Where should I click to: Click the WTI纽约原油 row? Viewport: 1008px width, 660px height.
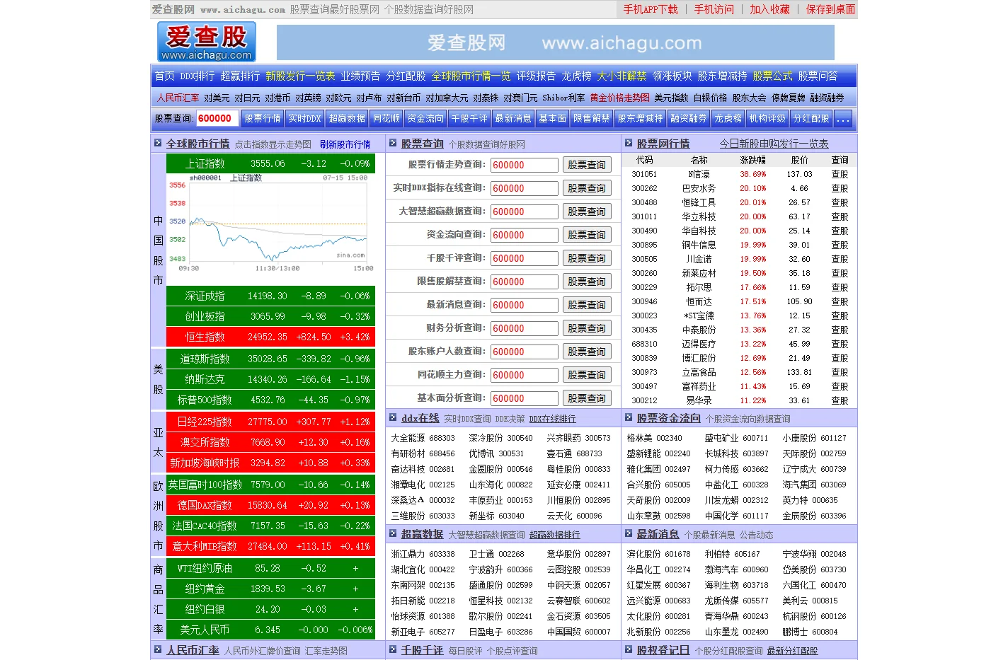tap(270, 568)
